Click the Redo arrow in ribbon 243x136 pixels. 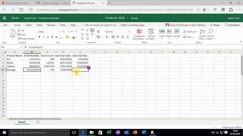coord(4,37)
